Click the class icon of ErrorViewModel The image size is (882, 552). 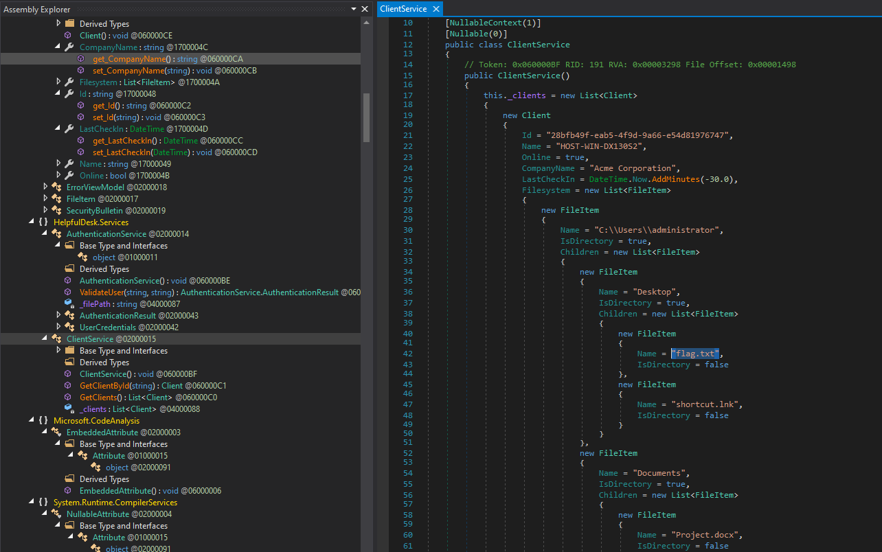(56, 187)
